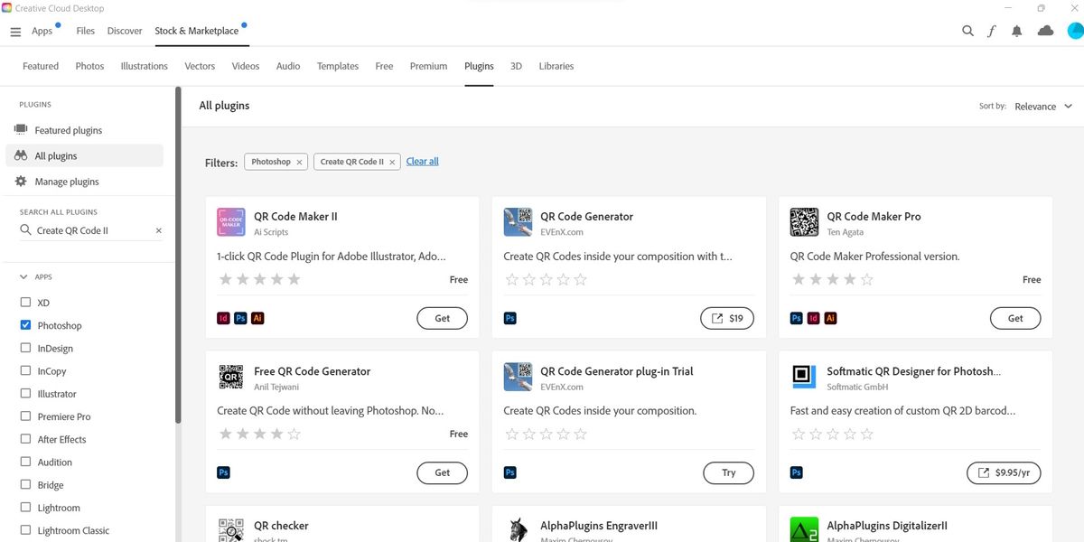Get the Free QR Code Generator plugin
Screen dimensions: 1084x542
(443, 472)
